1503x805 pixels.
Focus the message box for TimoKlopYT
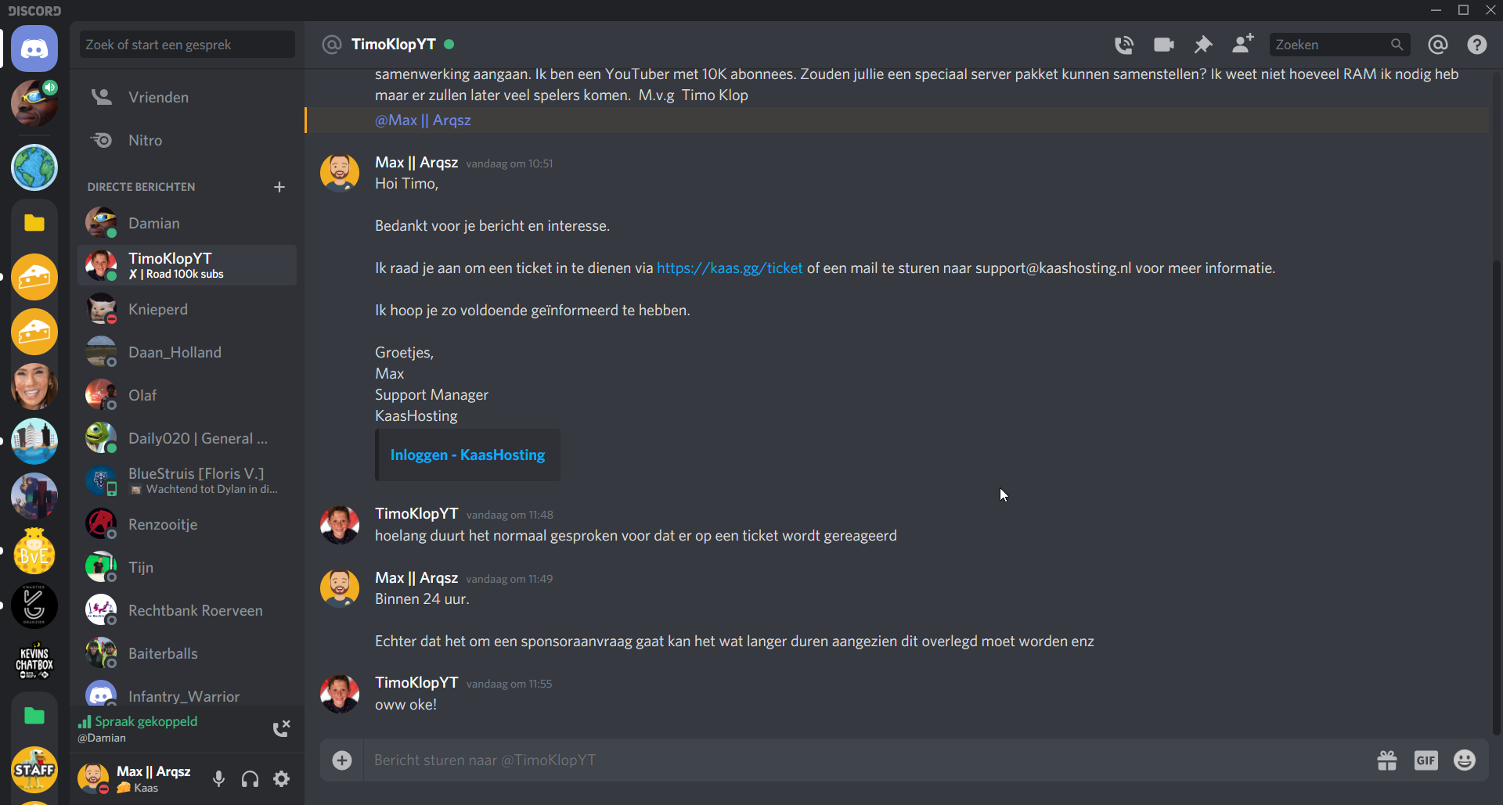(x=861, y=760)
